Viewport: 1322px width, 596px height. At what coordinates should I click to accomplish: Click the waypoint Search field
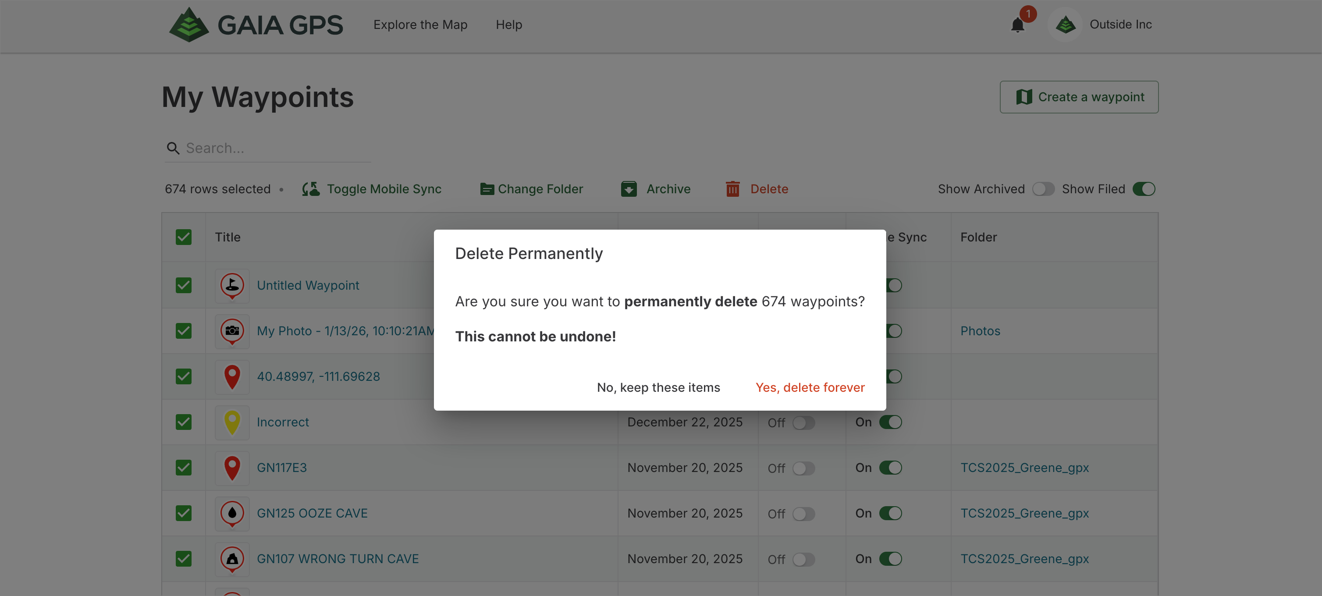[277, 148]
